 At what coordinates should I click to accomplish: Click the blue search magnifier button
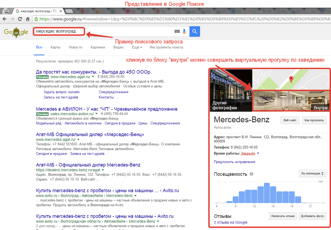[195, 31]
